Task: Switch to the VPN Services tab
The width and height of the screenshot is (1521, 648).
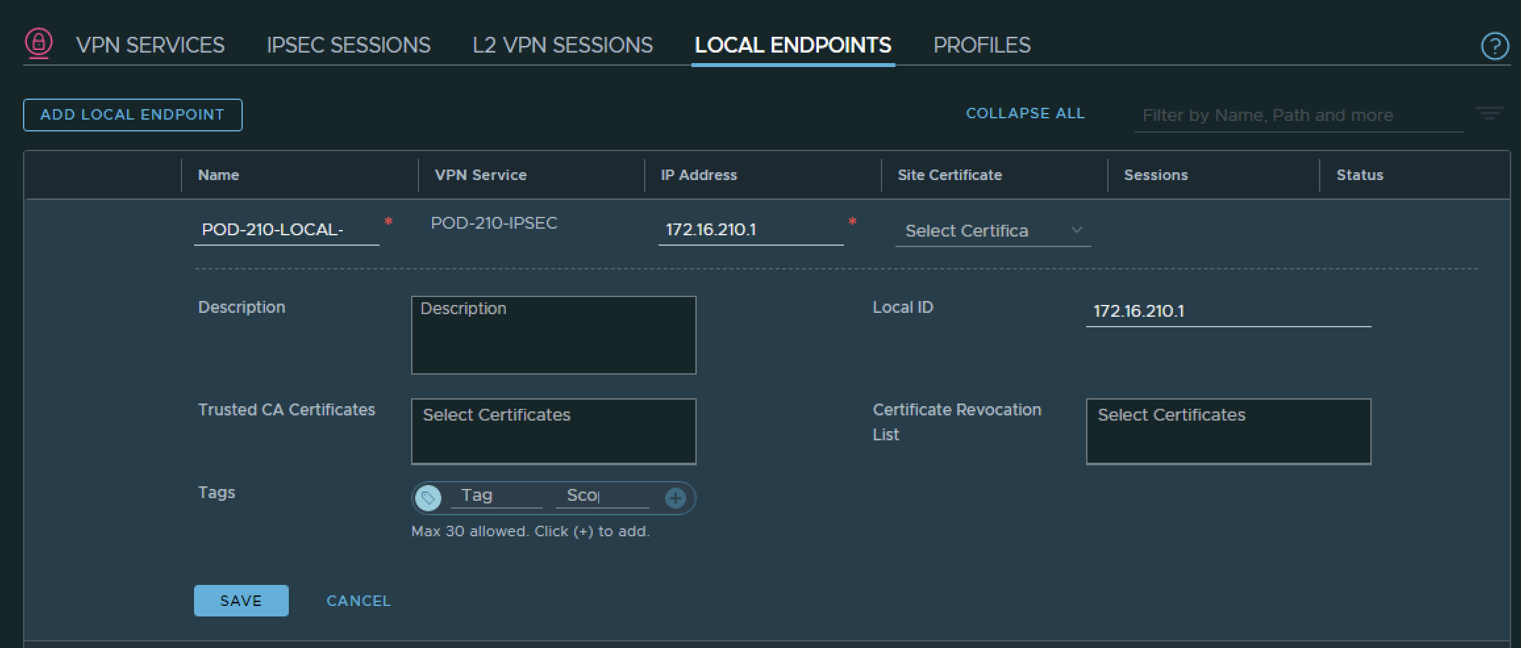Action: [x=150, y=45]
